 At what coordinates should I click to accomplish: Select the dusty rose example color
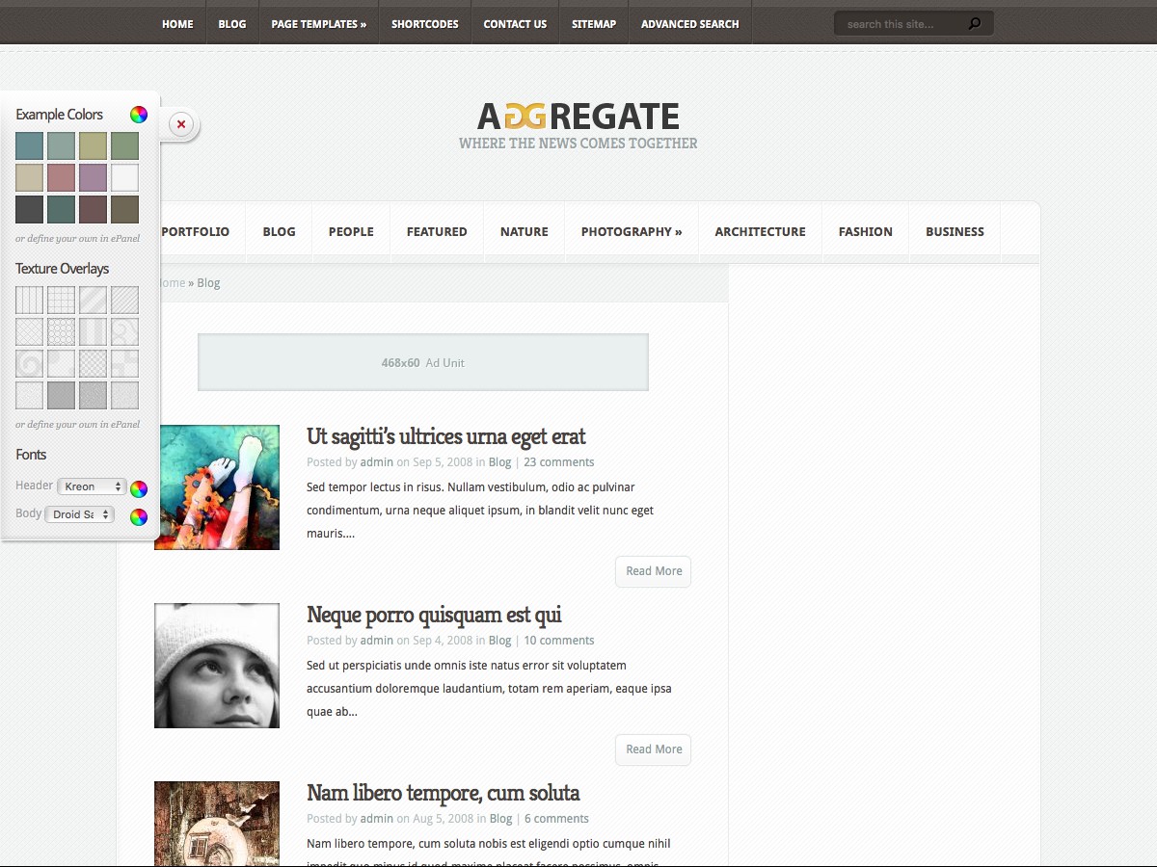[x=61, y=178]
